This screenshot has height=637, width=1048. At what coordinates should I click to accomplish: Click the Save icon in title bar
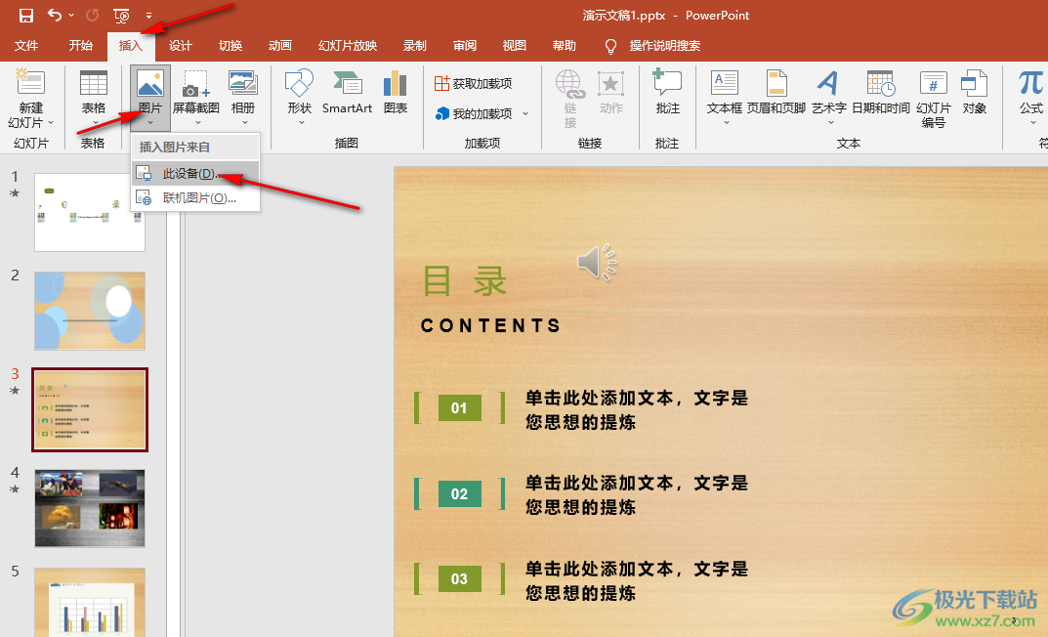coord(26,16)
